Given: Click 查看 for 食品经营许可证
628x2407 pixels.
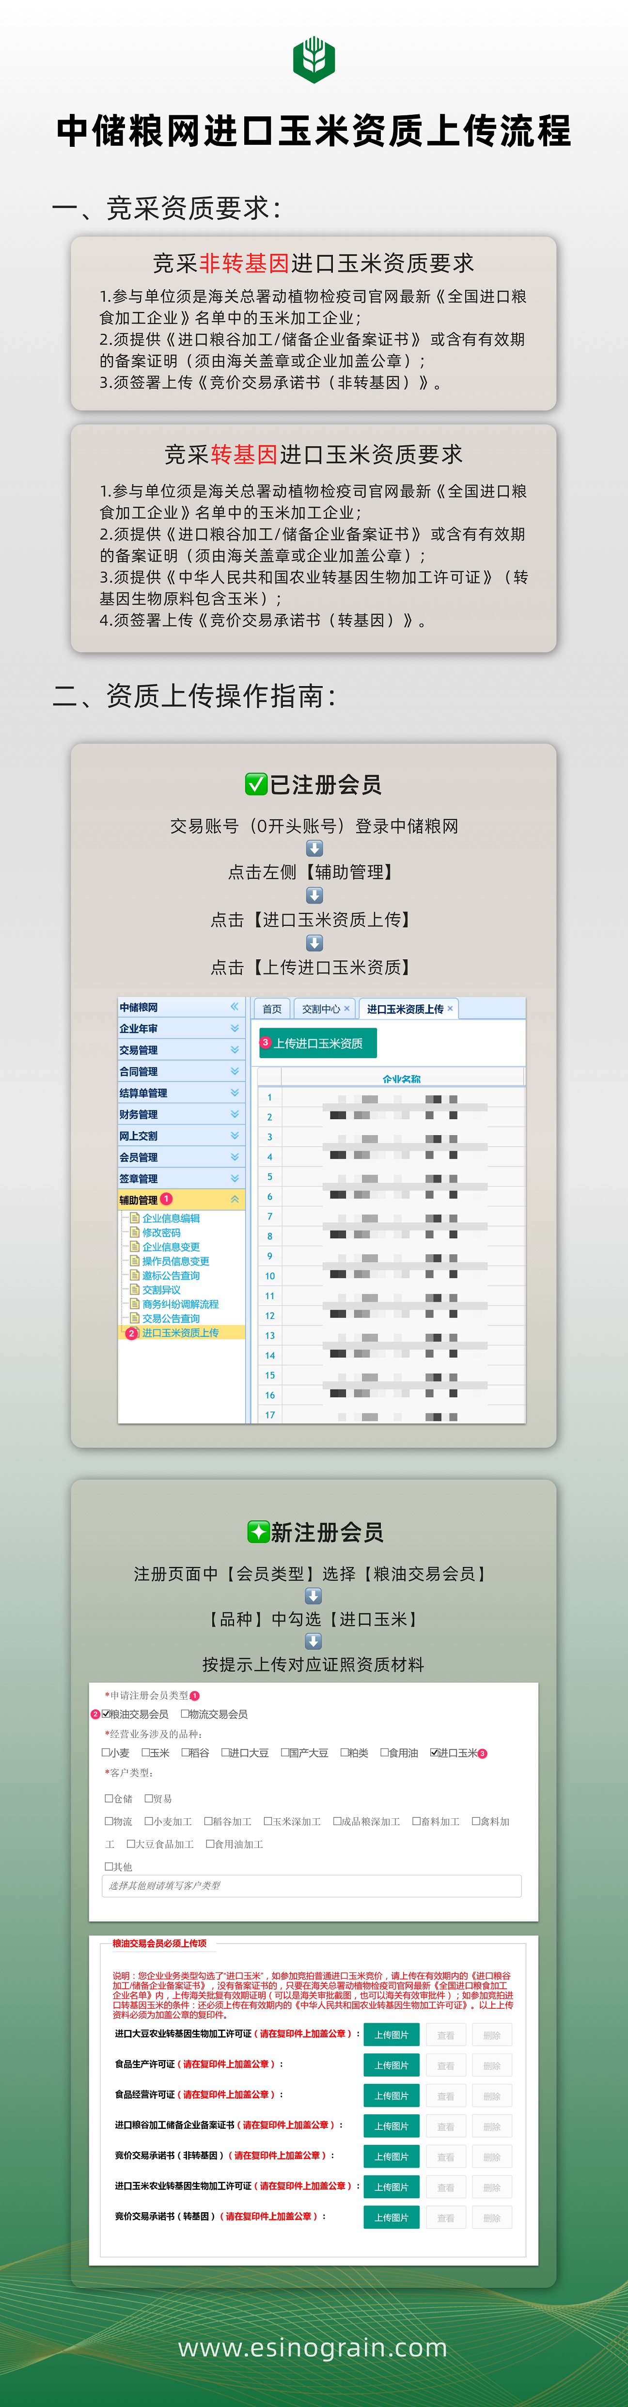Looking at the screenshot, I should coord(446,2096).
